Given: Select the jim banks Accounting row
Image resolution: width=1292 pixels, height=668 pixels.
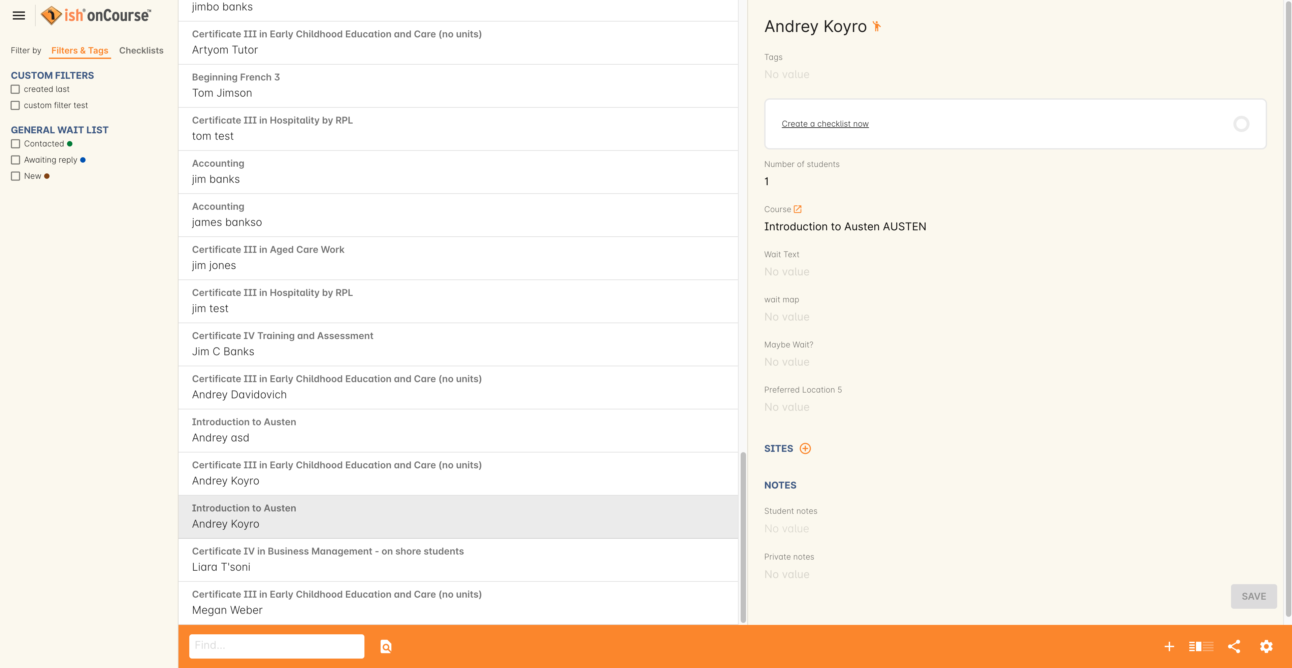Looking at the screenshot, I should (x=458, y=172).
